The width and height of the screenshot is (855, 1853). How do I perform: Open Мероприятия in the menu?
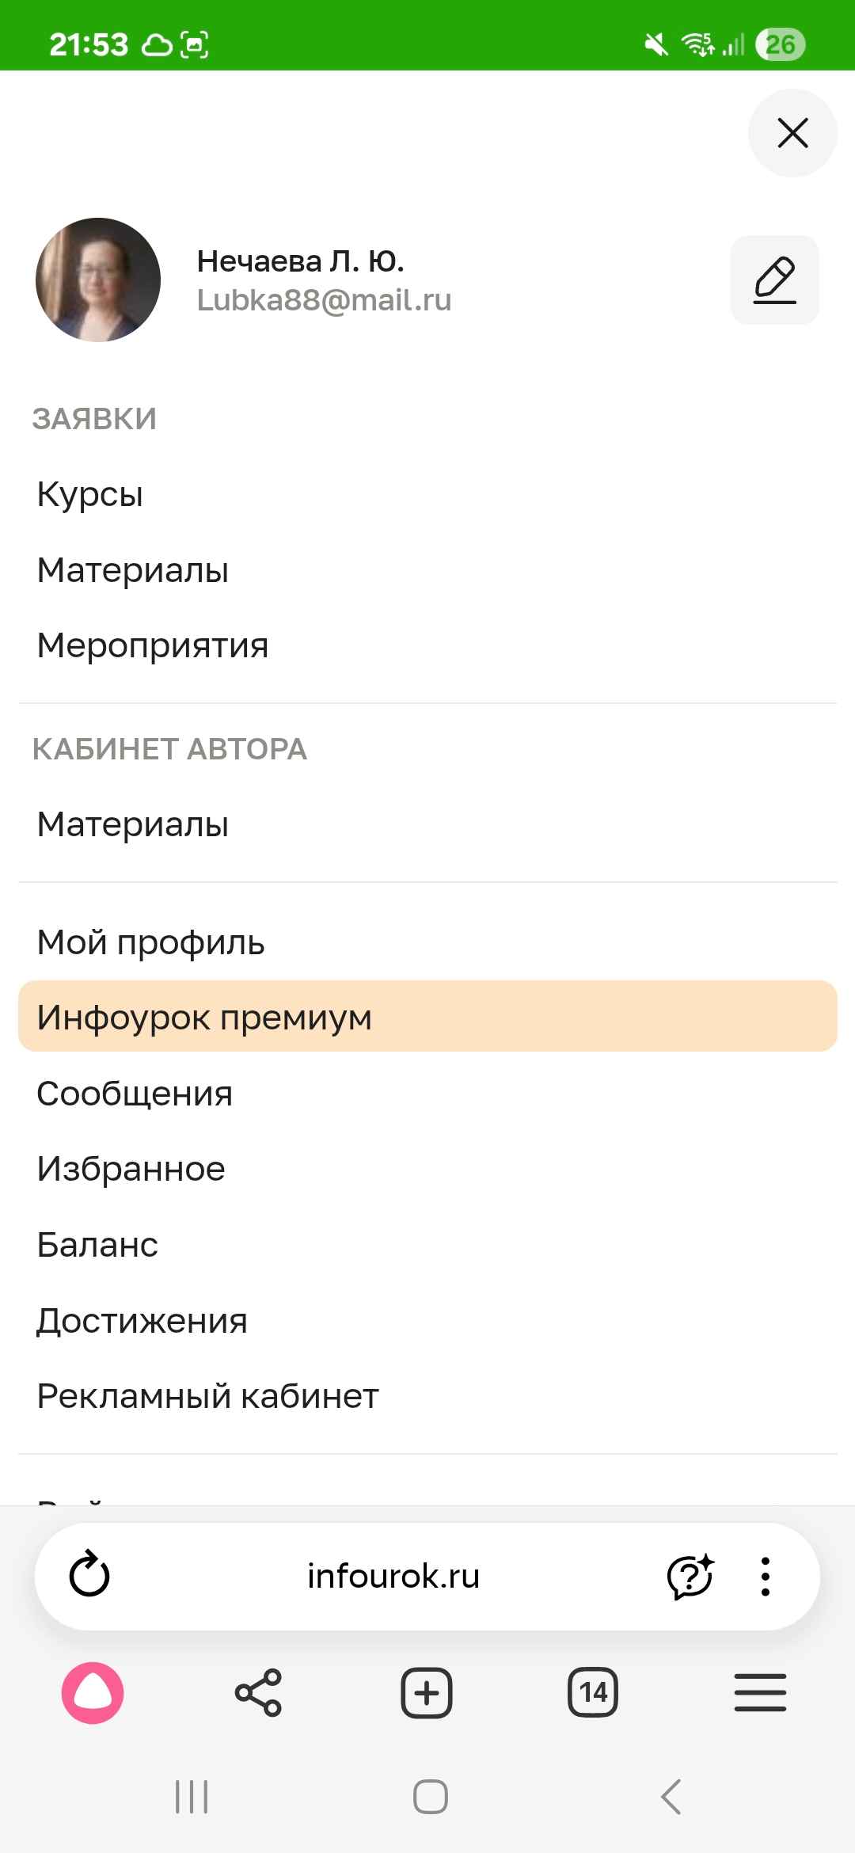(153, 645)
